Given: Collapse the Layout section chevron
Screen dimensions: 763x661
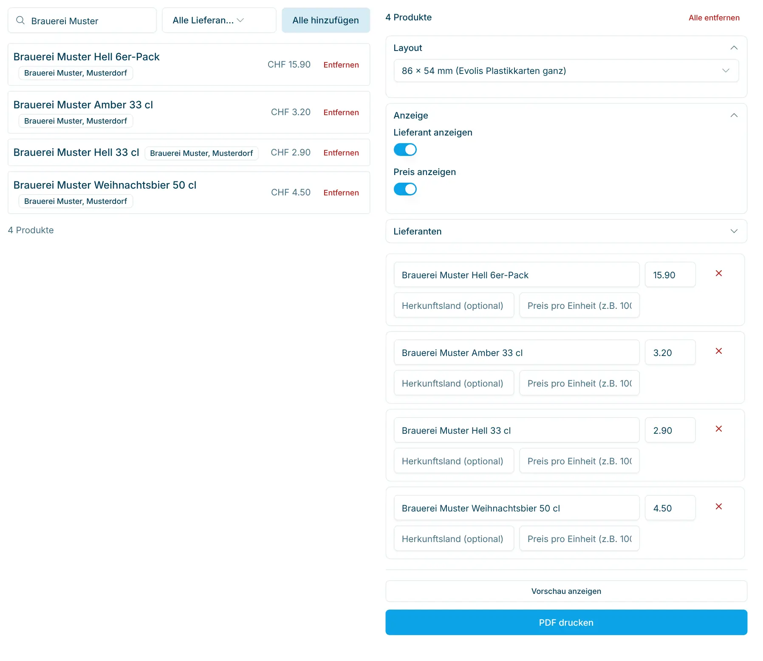Looking at the screenshot, I should (734, 48).
